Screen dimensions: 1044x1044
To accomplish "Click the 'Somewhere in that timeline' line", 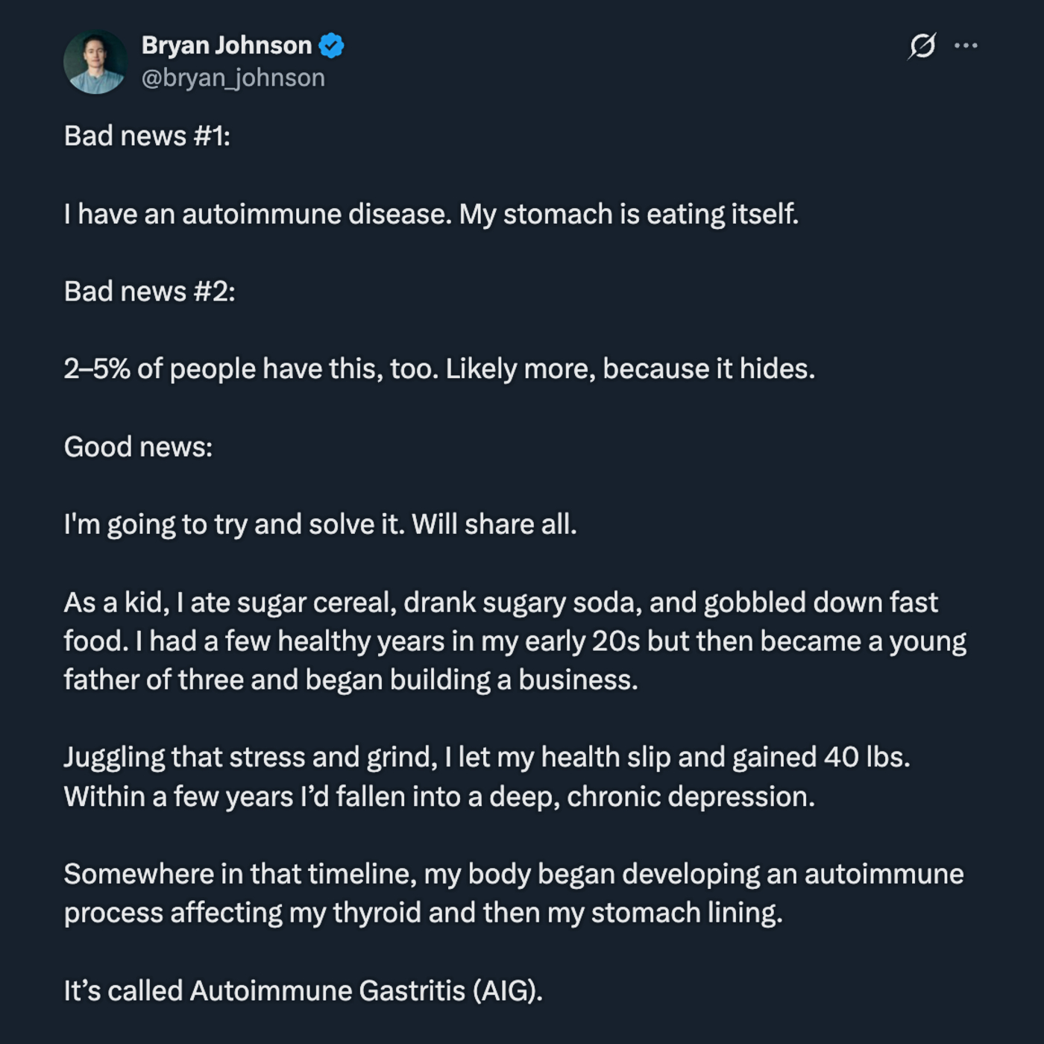I will point(514,874).
